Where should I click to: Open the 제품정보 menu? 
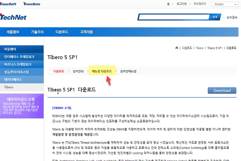(13, 32)
